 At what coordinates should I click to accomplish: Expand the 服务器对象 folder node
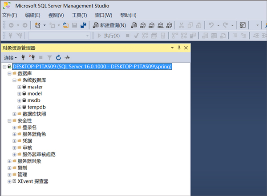[9, 161]
